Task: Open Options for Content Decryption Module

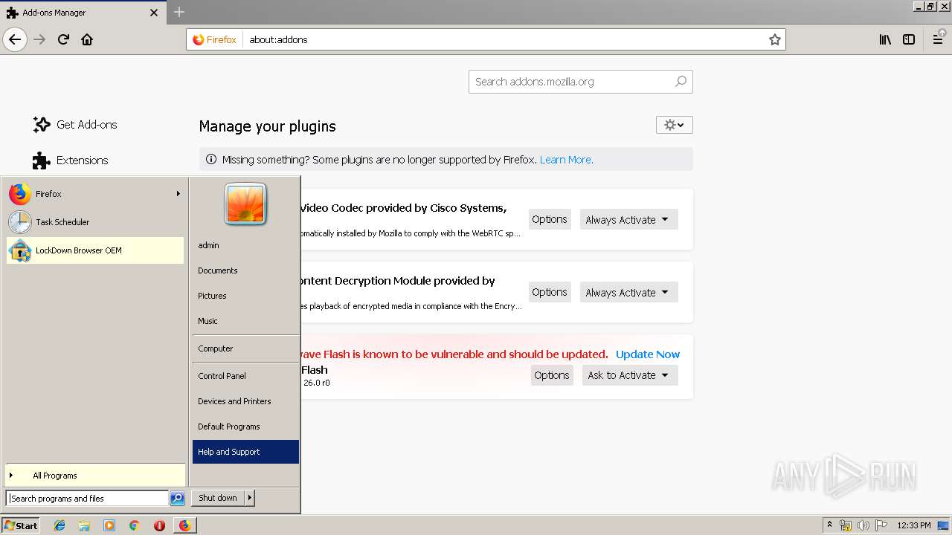Action: click(x=550, y=292)
